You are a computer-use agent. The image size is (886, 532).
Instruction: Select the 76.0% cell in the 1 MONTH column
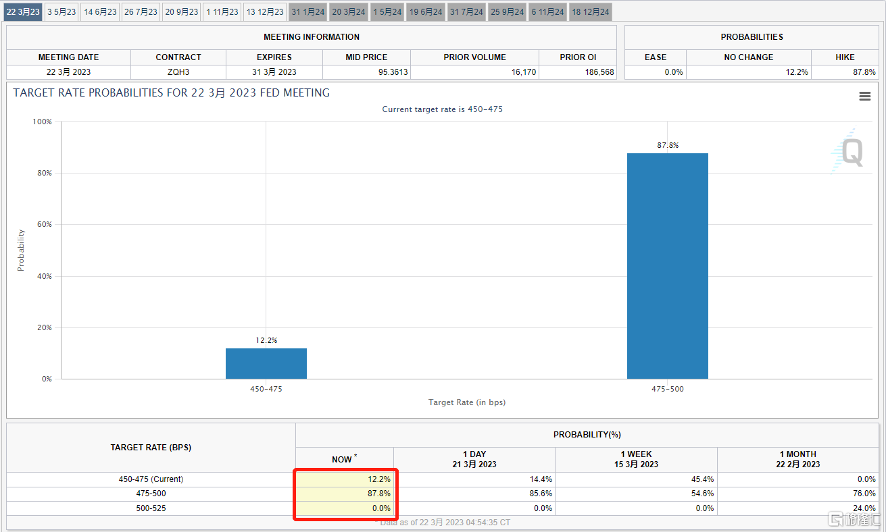pyautogui.click(x=798, y=494)
